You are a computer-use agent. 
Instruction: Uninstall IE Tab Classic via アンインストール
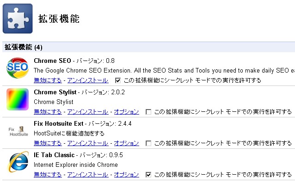pos(88,175)
